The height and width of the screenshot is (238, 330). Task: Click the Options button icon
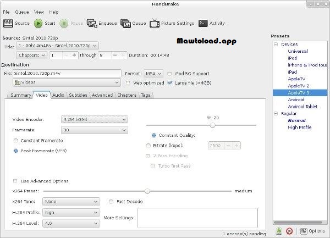coord(304,231)
